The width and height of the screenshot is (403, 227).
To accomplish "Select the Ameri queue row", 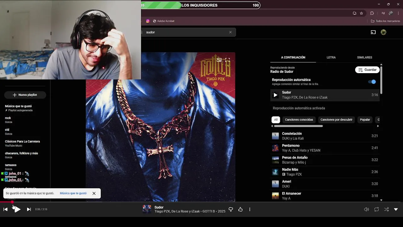I will tap(325, 184).
